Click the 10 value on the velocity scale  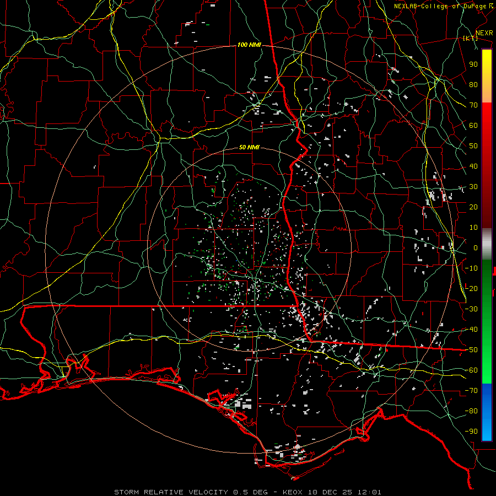pyautogui.click(x=473, y=228)
